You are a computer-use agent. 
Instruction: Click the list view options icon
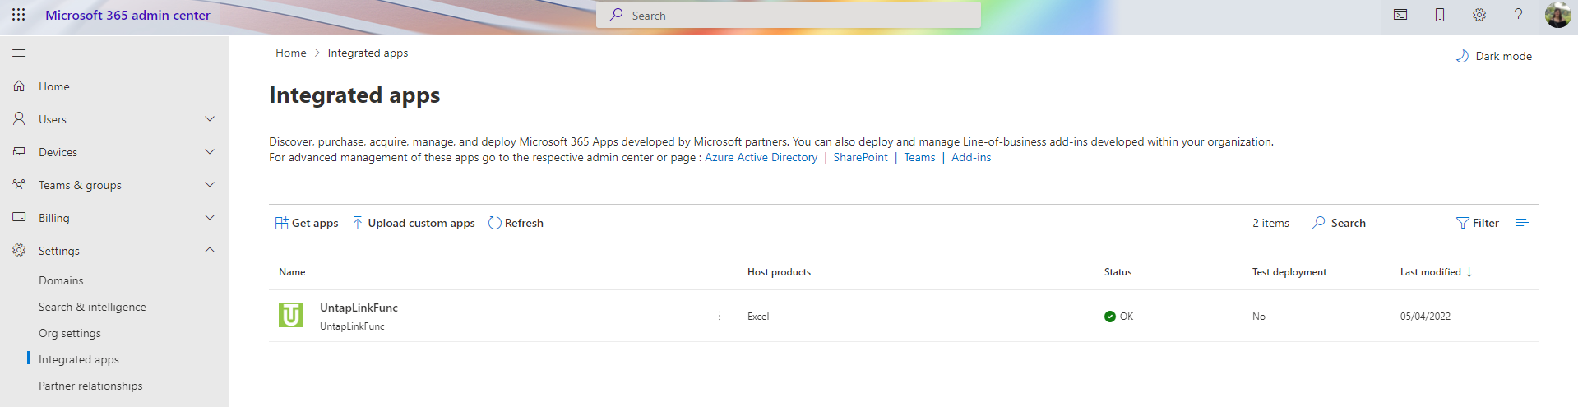pyautogui.click(x=1522, y=223)
